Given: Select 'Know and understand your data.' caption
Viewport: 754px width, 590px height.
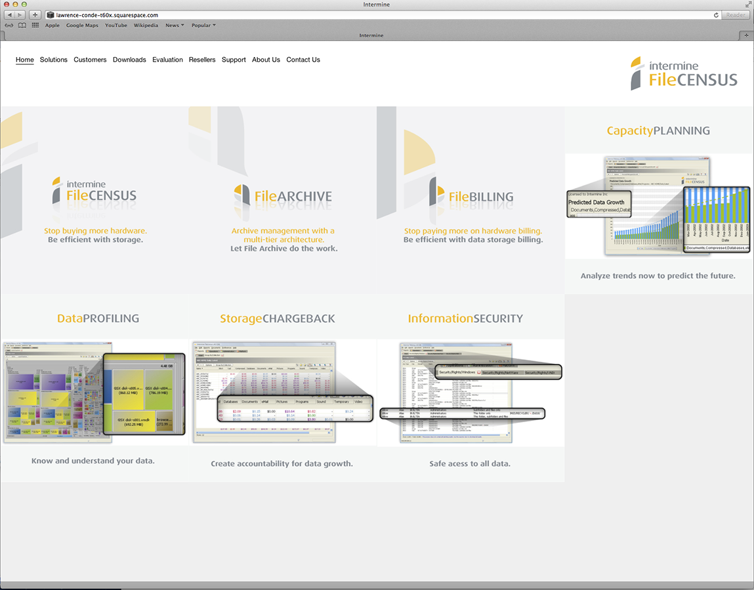Looking at the screenshot, I should [93, 461].
